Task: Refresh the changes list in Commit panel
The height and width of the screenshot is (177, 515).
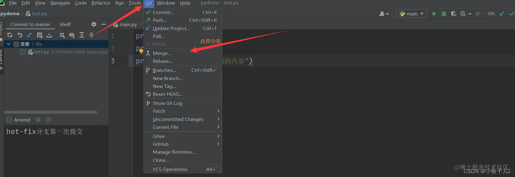Action: [10, 35]
